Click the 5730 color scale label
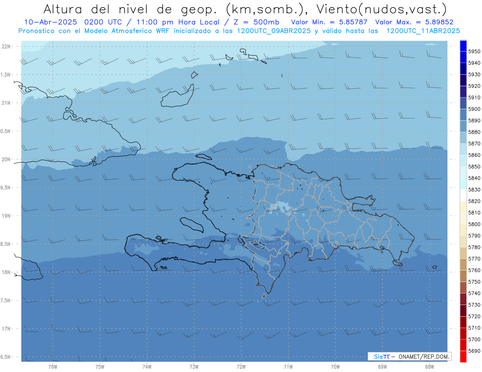 [474, 305]
